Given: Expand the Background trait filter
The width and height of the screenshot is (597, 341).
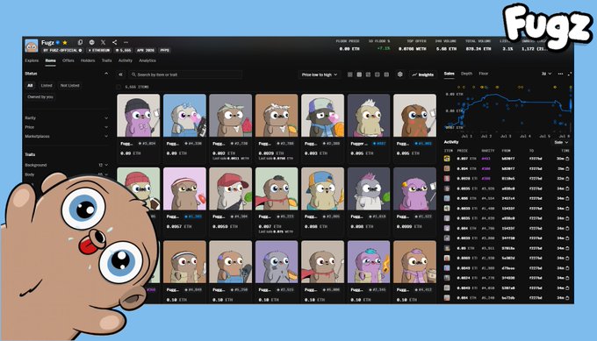Looking at the screenshot, I should 67,165.
